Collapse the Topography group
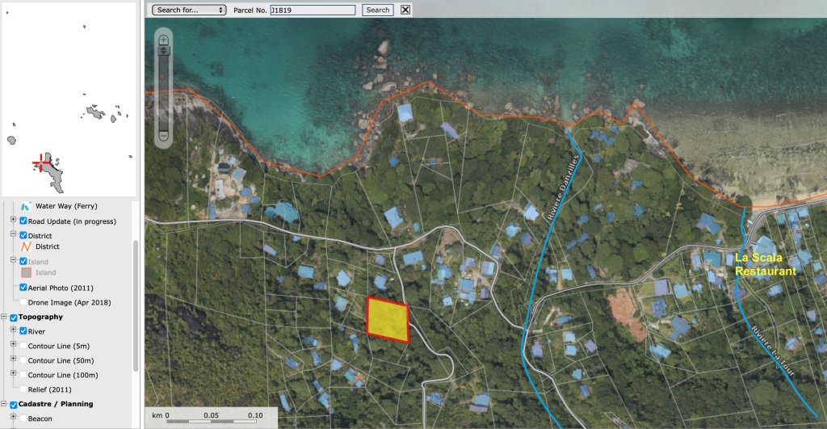This screenshot has height=429, width=827. coord(4,317)
